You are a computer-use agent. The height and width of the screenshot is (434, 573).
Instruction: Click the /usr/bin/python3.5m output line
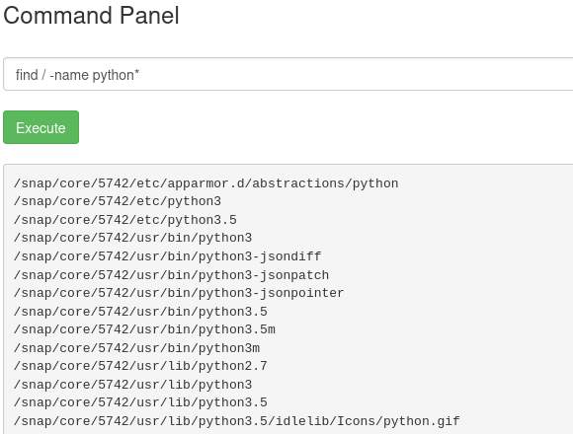pos(144,329)
